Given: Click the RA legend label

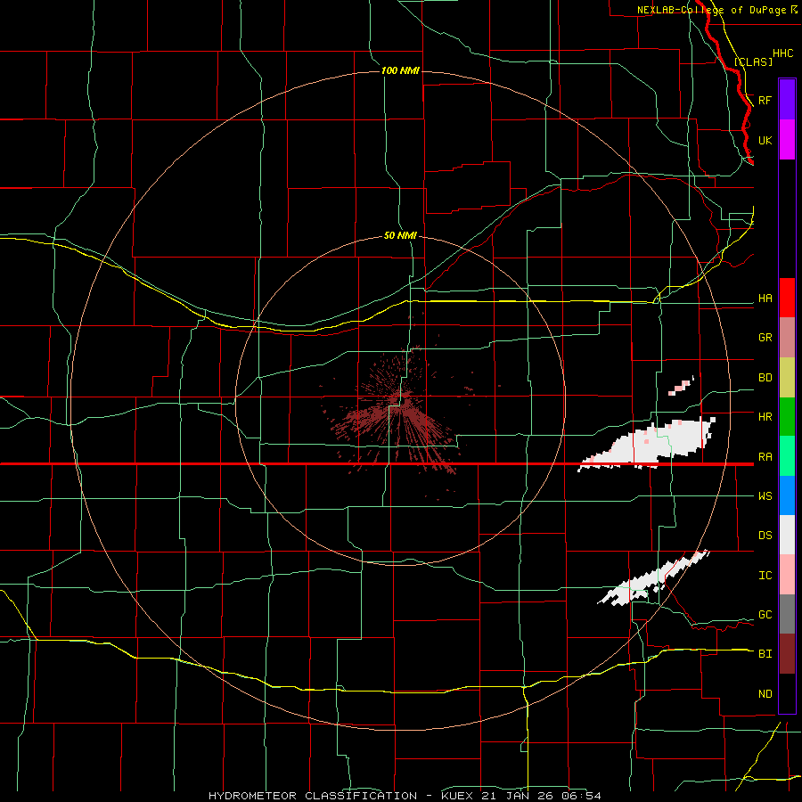Looking at the screenshot, I should click(x=765, y=457).
